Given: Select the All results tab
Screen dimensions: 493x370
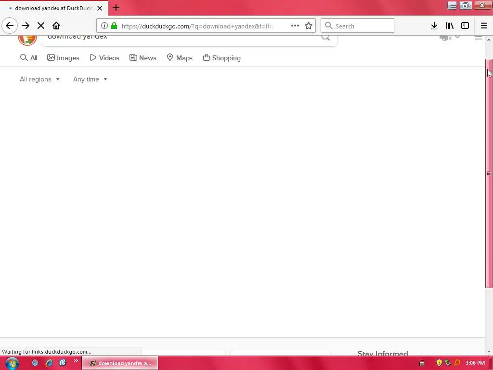Looking at the screenshot, I should 28,58.
